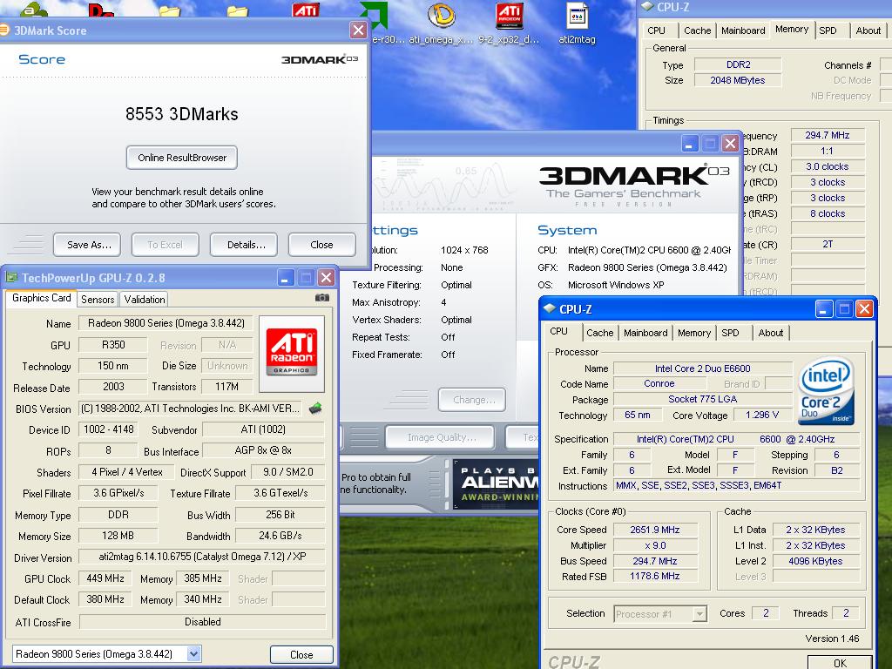Image resolution: width=892 pixels, height=669 pixels.
Task: Click the front CPU-Z window title icon
Action: pos(549,309)
